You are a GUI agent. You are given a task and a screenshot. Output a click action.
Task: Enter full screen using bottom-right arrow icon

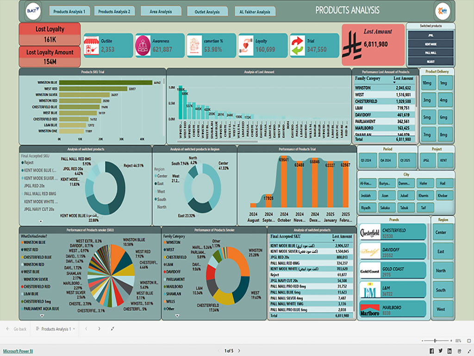tap(469, 351)
